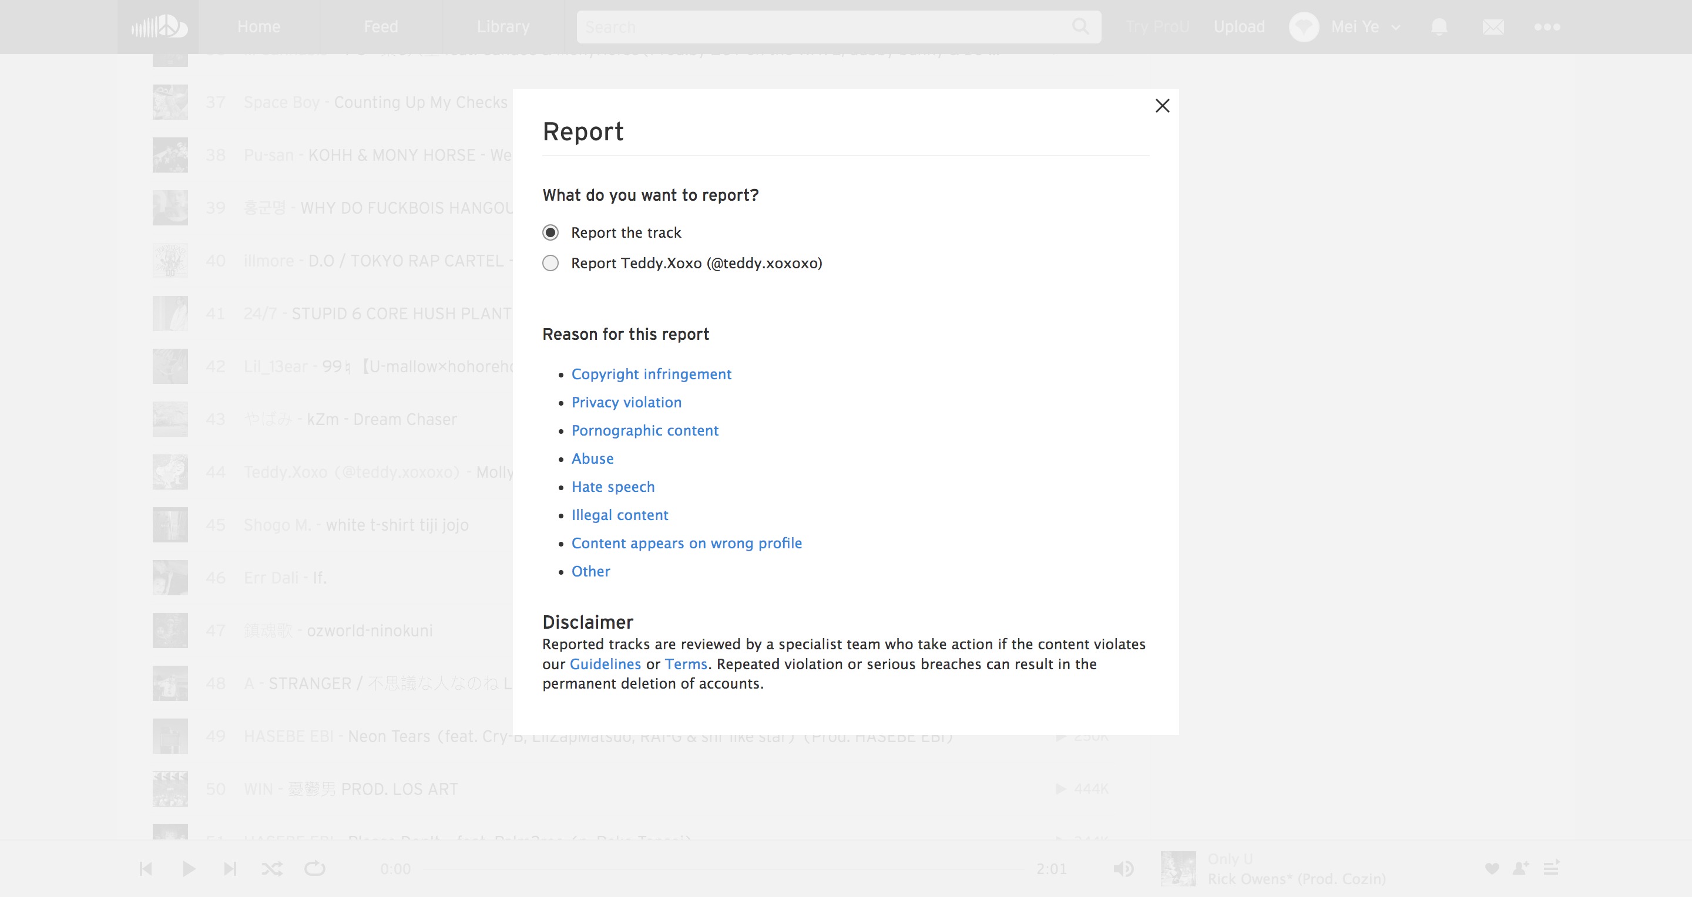Open track 'white t-shirt tiji jojo'
1692x897 pixels.
click(x=397, y=525)
